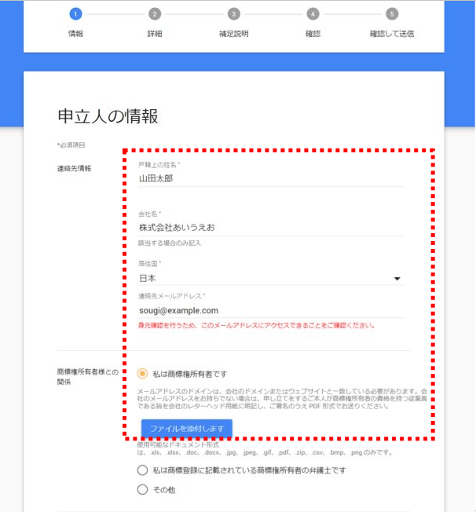Select the 情報 step label
Image resolution: width=476 pixels, height=512 pixels.
pos(75,34)
